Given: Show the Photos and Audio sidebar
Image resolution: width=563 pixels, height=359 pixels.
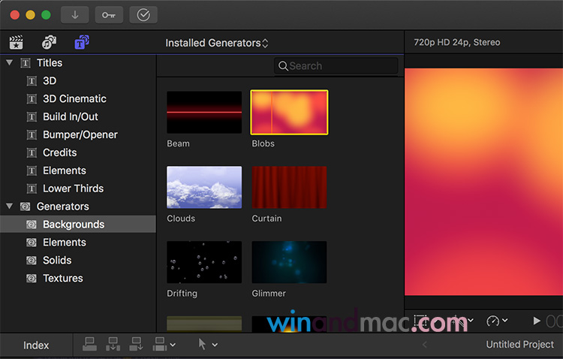Looking at the screenshot, I should (x=49, y=43).
